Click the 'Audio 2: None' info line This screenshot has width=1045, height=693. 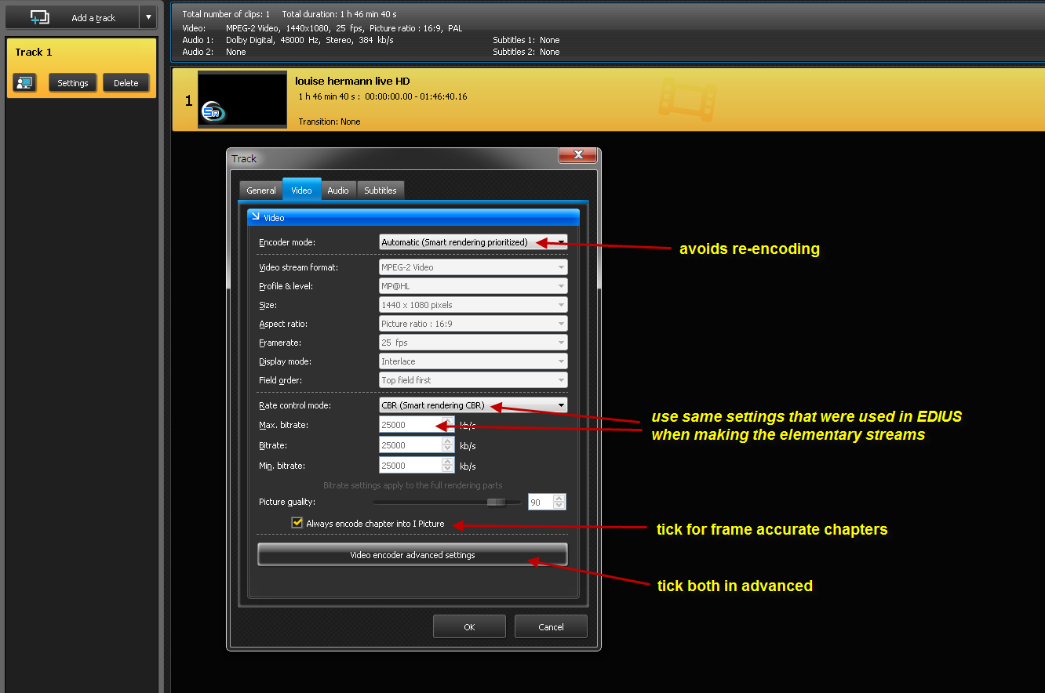click(x=214, y=52)
